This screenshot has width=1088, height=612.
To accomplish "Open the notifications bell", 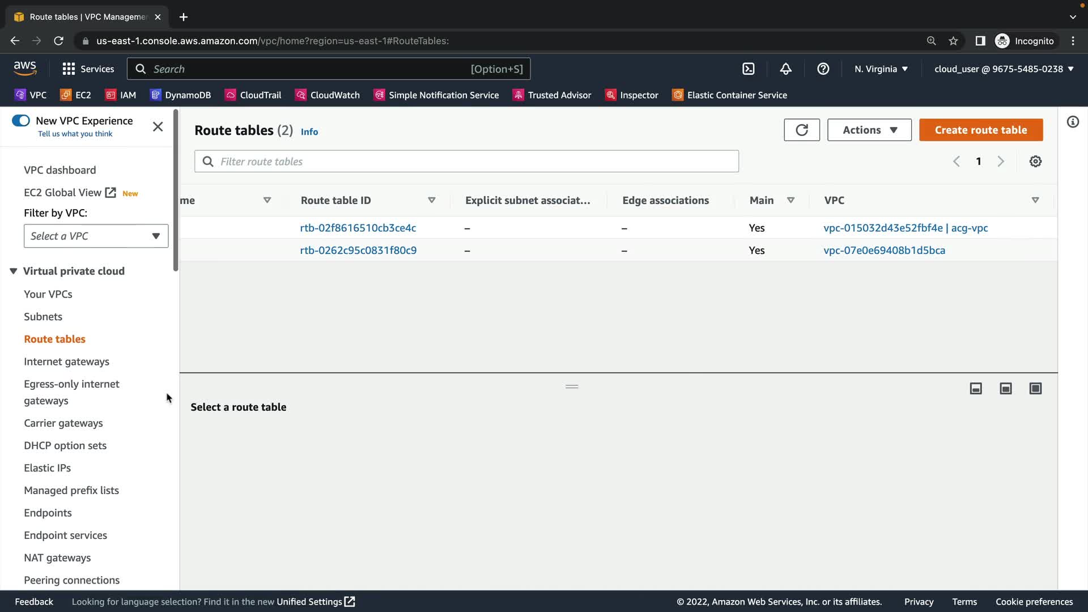I will (x=785, y=69).
